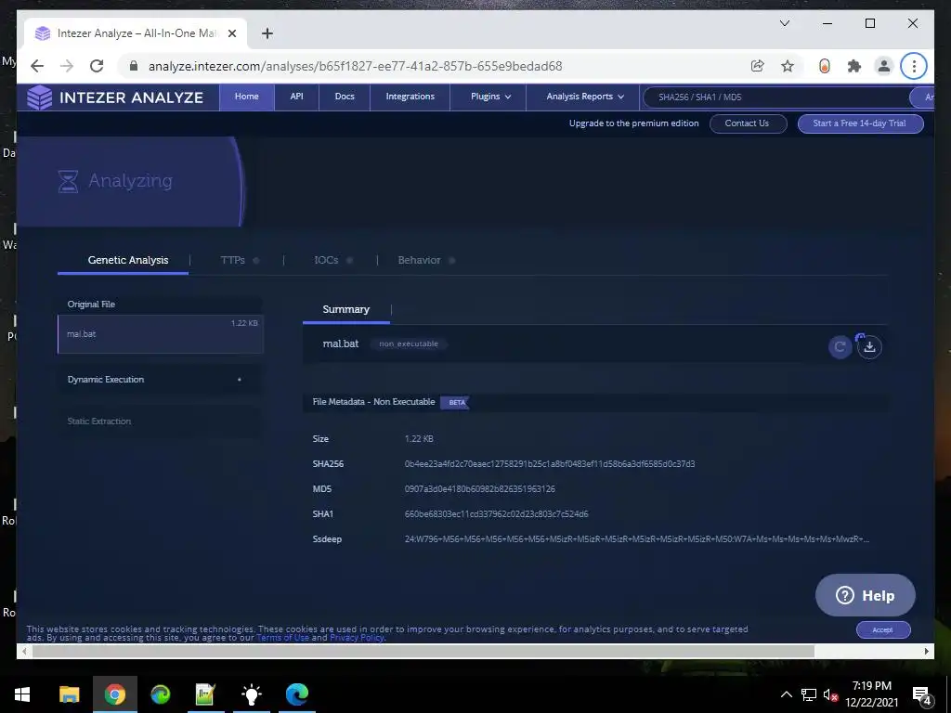Click the reanalyze refresh icon for mal.bat
This screenshot has width=951, height=713.
click(x=840, y=347)
